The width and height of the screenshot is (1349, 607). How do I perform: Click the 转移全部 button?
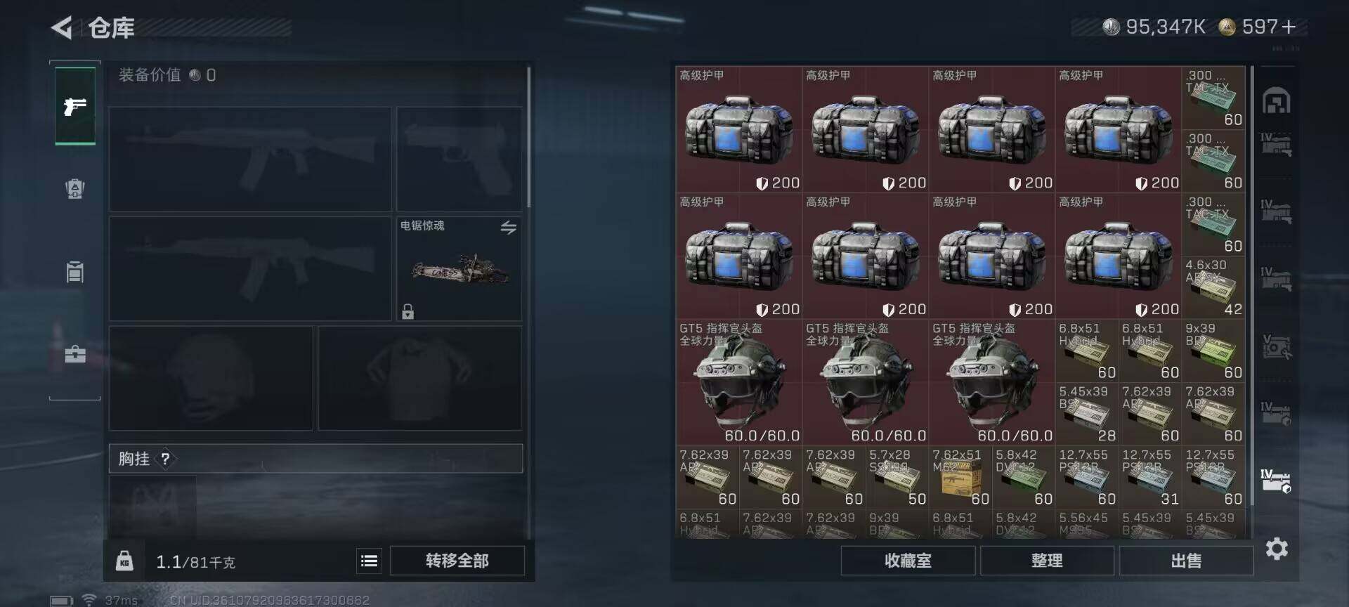(x=457, y=561)
